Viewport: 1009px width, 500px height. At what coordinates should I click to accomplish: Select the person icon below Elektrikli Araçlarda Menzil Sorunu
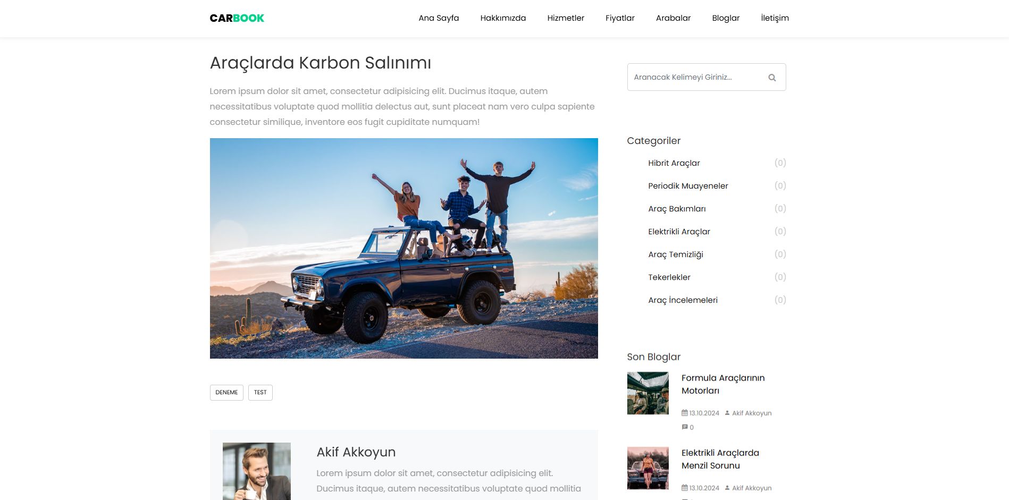coord(727,488)
